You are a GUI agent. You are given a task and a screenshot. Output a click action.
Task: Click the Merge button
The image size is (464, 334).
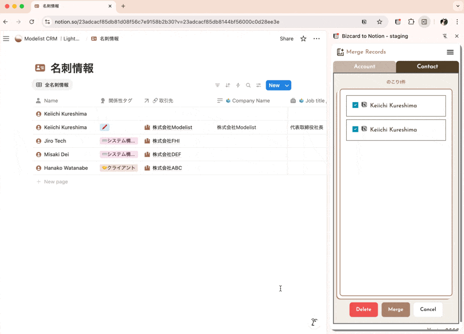tap(396, 310)
